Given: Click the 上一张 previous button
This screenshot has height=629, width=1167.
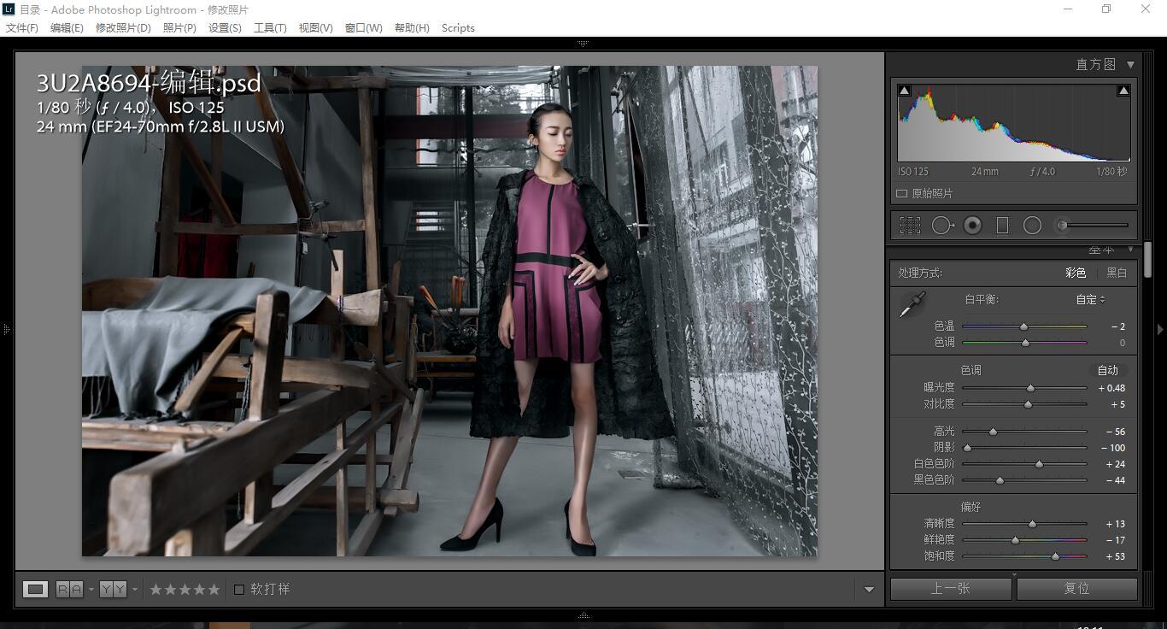Looking at the screenshot, I should (951, 589).
